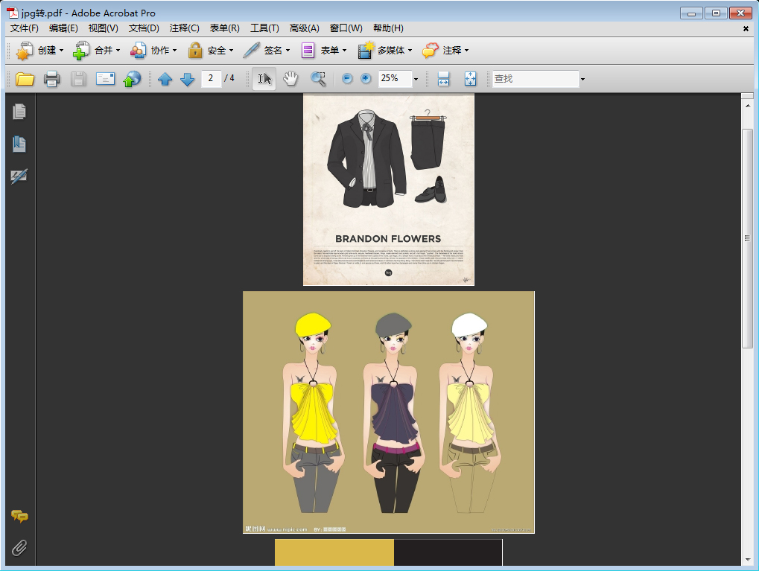Open the Bookmarks panel in sidebar

(x=19, y=144)
